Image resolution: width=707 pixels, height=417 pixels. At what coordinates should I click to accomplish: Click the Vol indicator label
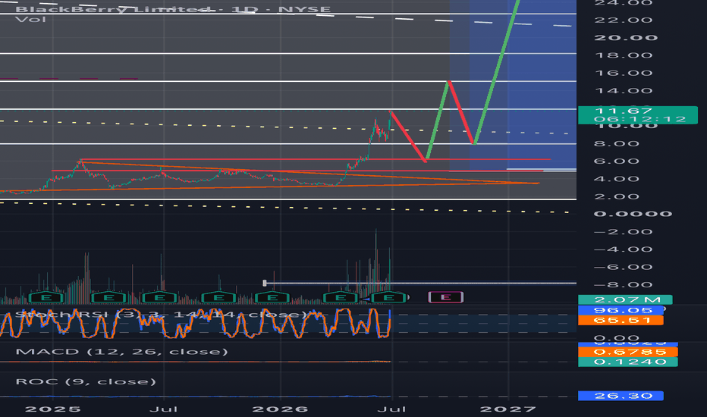[30, 20]
